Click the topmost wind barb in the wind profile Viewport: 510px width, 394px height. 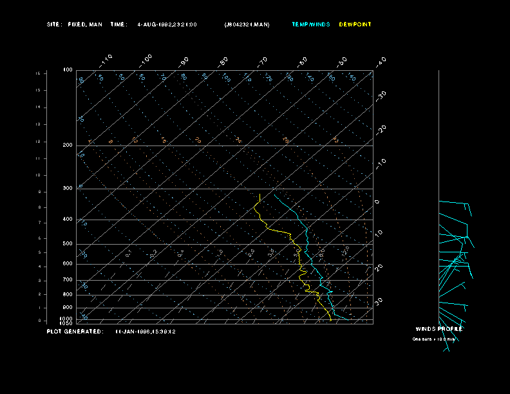[x=454, y=203]
